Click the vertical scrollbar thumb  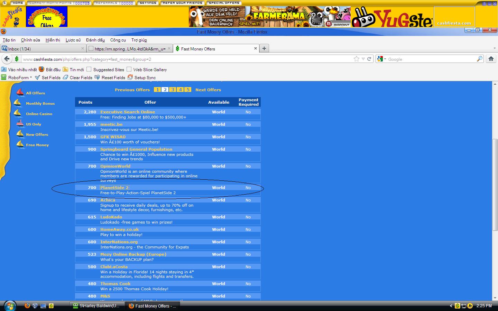tap(495, 185)
